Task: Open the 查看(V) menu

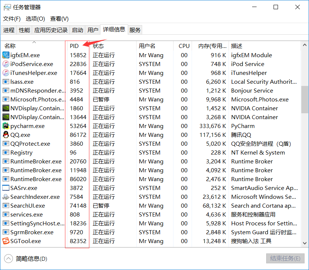Action: click(x=58, y=19)
